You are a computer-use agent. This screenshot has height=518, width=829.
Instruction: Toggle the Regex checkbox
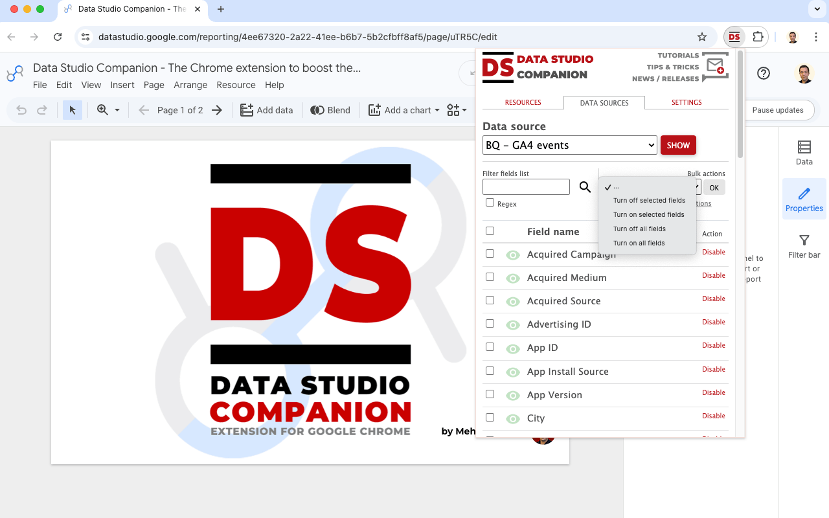[x=490, y=203]
